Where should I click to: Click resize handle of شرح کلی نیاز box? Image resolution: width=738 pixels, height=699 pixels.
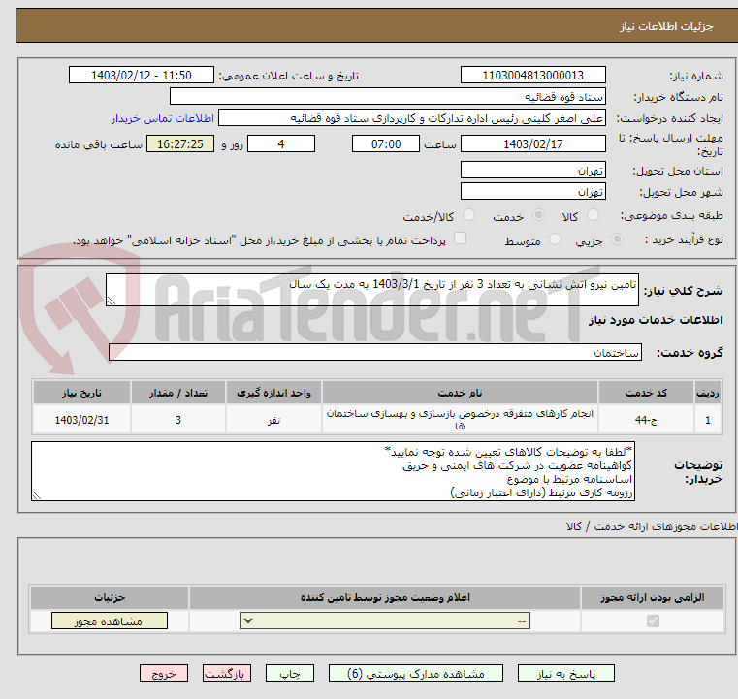(x=112, y=301)
